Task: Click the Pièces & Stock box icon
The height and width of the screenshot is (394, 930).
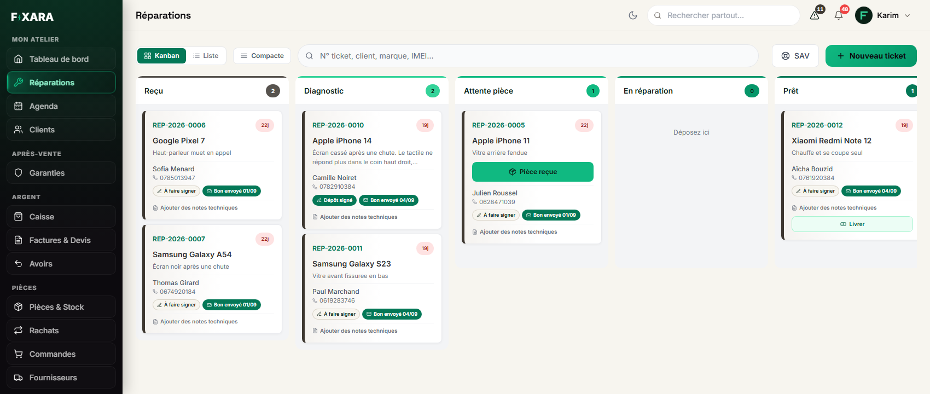Action: click(19, 307)
